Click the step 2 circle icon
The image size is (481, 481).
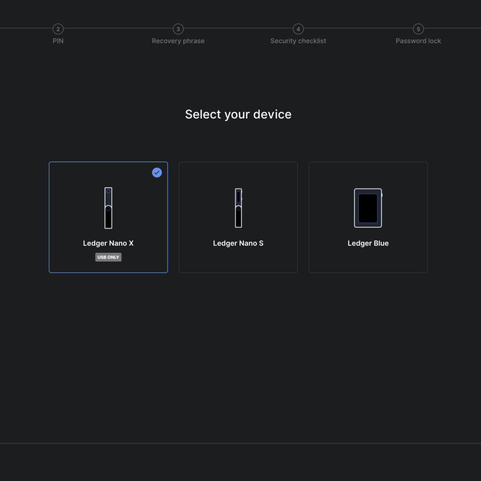(58, 29)
